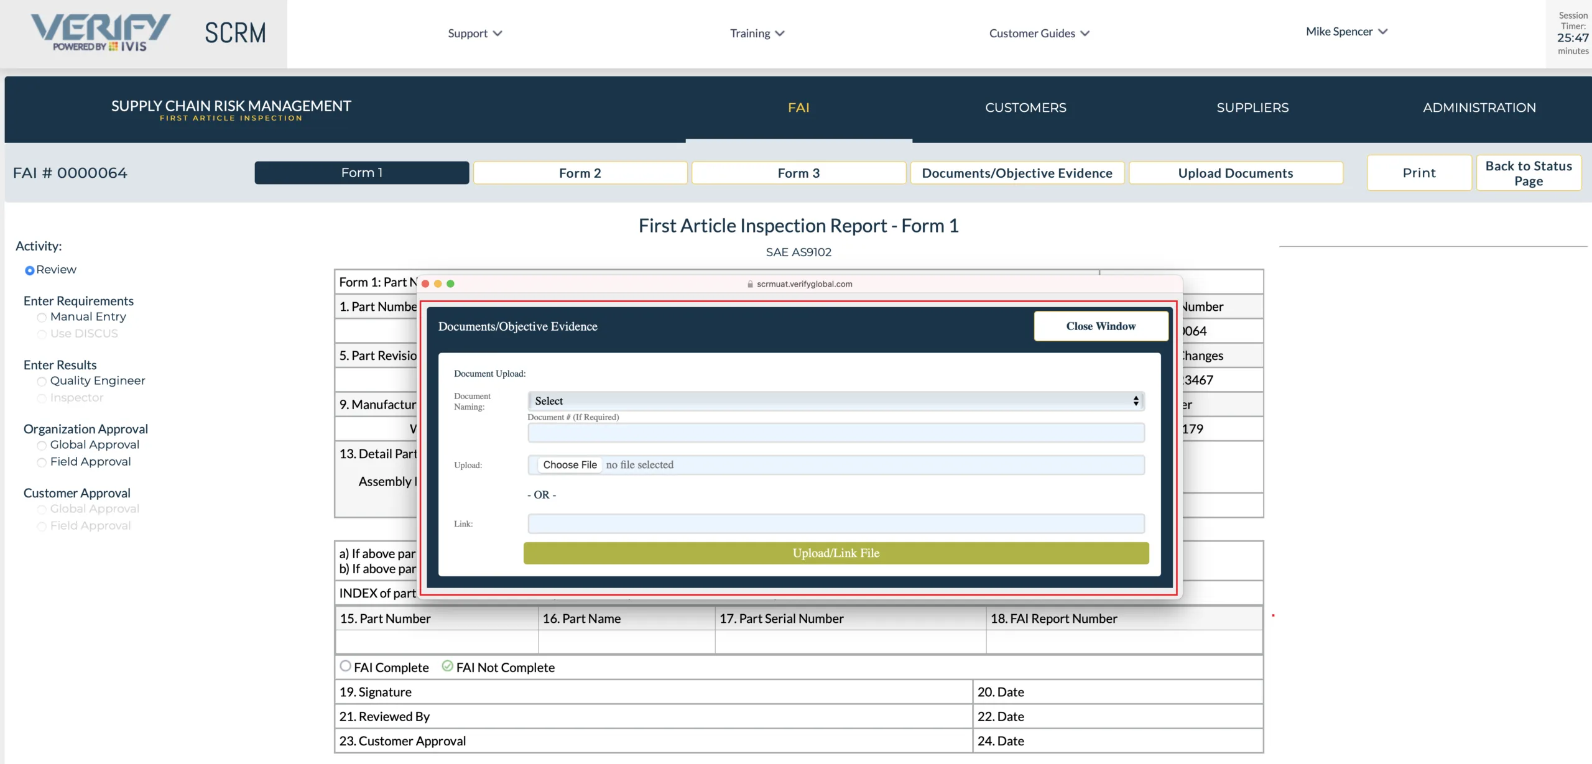The image size is (1592, 764).
Task: Open the FAI main navigation tab
Action: pos(798,108)
